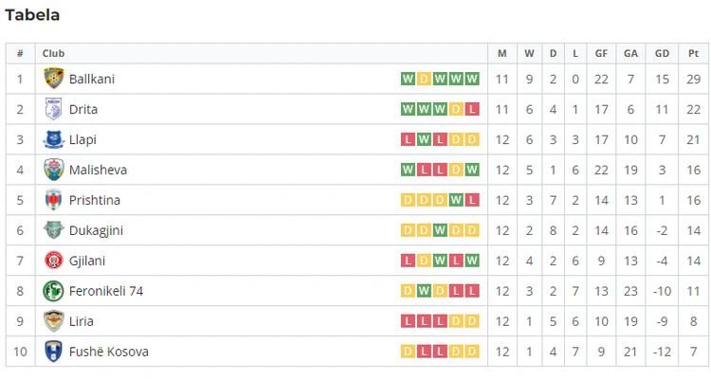Click Dukagjini's green W form badge
Viewport: 711px width, 380px height.
(440, 230)
